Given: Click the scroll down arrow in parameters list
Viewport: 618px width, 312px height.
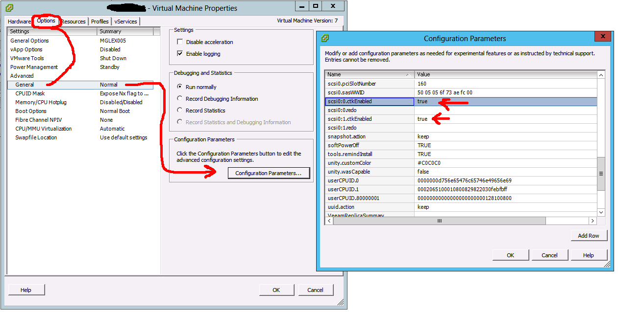Looking at the screenshot, I should (x=601, y=212).
